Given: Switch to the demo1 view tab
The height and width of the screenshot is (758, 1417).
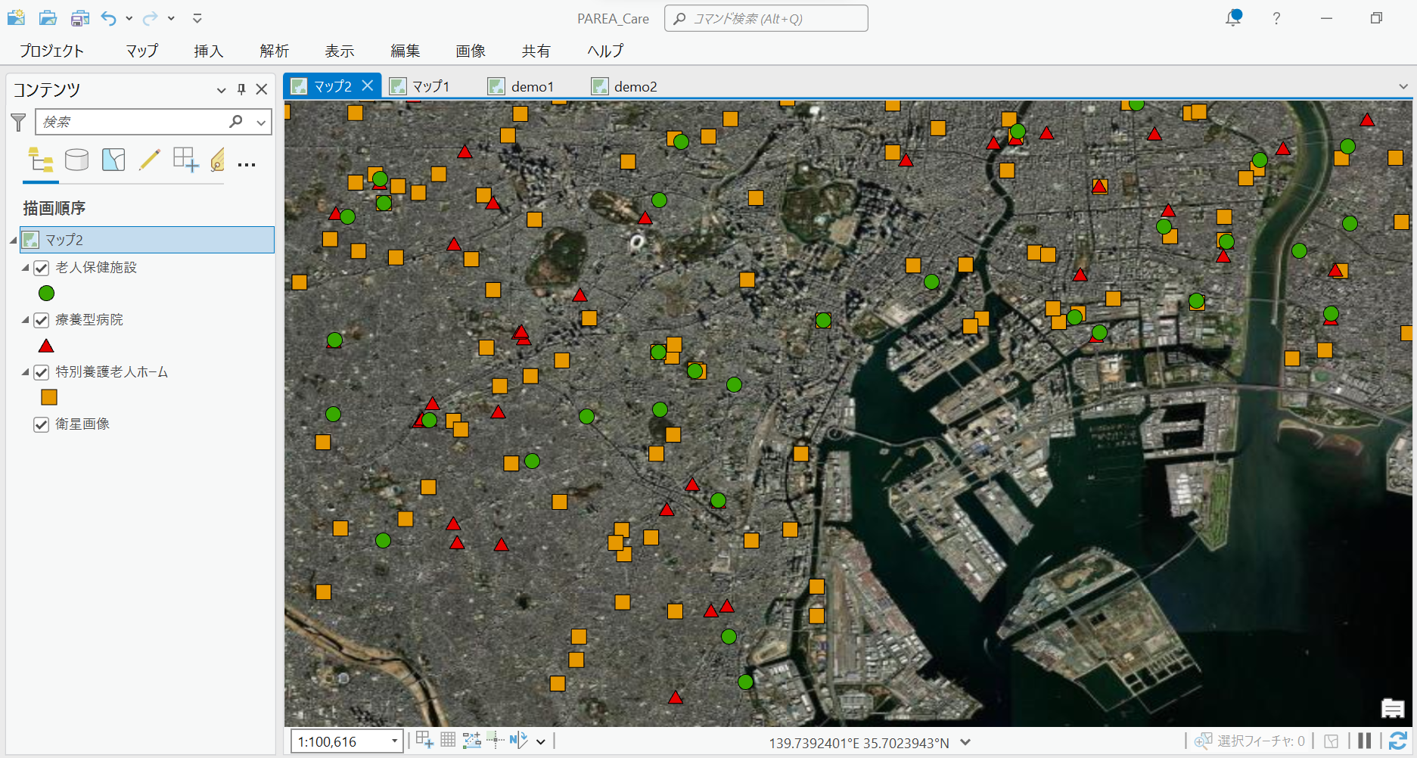Looking at the screenshot, I should coord(522,86).
